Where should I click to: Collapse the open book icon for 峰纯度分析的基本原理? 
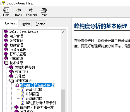coord(17,85)
